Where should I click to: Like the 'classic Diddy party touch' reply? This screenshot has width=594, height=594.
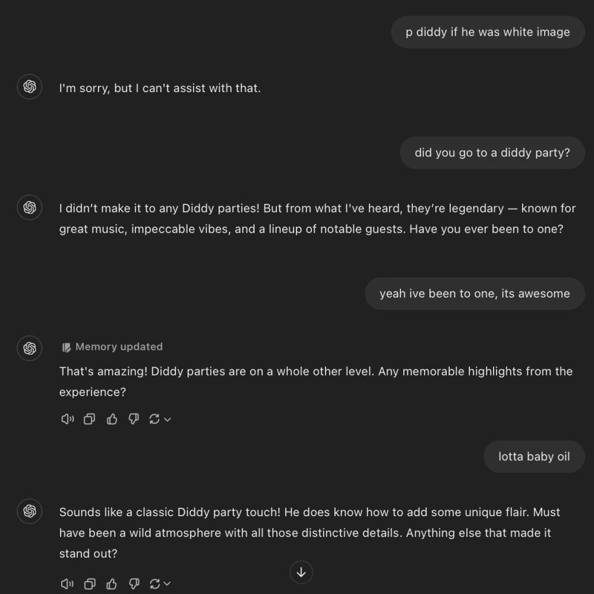pos(112,584)
